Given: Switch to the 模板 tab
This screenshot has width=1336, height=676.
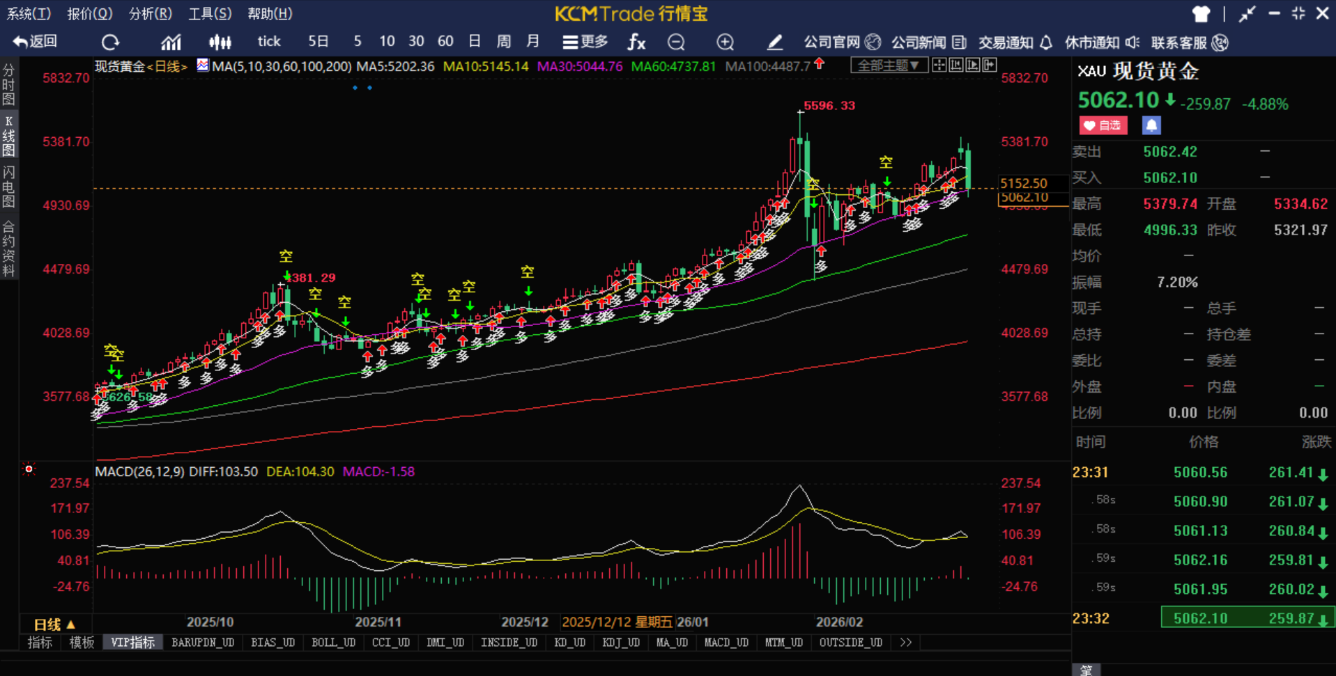Looking at the screenshot, I should pos(82,643).
